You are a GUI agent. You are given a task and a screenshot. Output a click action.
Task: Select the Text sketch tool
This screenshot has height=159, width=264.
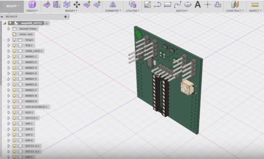198,4
